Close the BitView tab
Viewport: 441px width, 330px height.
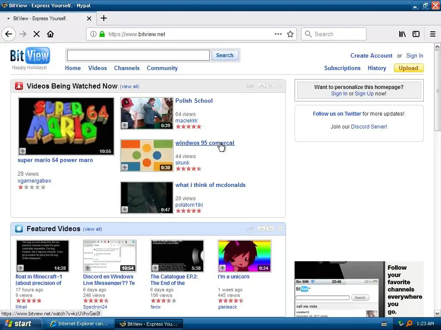89,18
